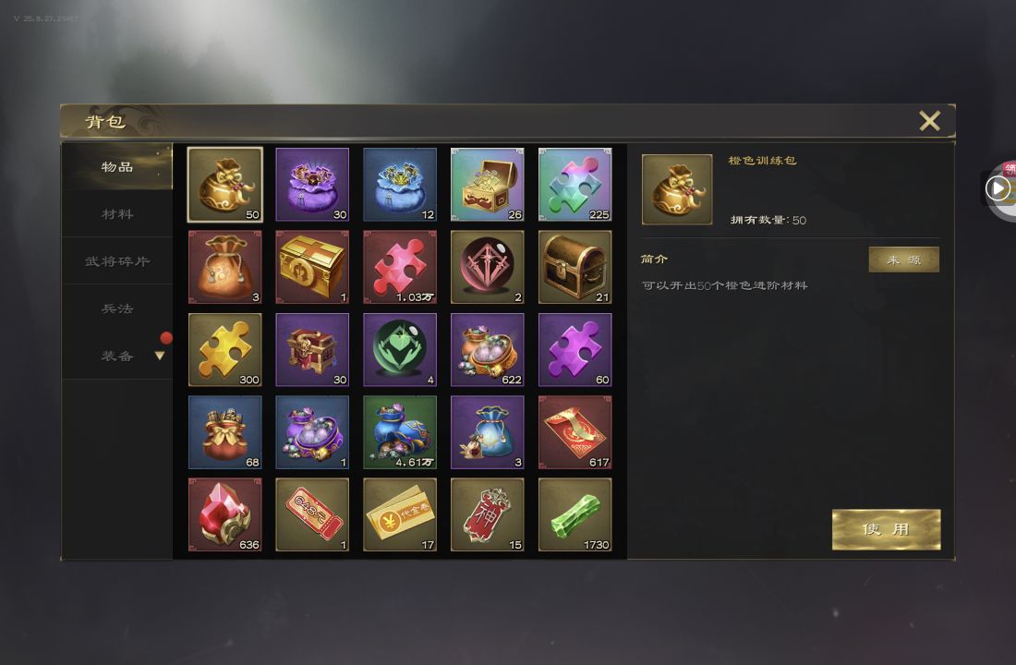Choose the green orb item with 4
1016x665 pixels.
[x=400, y=350]
